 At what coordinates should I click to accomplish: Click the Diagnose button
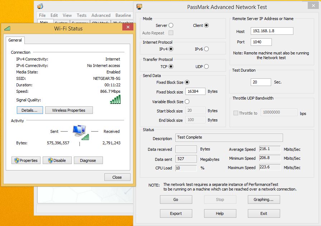[x=88, y=160]
